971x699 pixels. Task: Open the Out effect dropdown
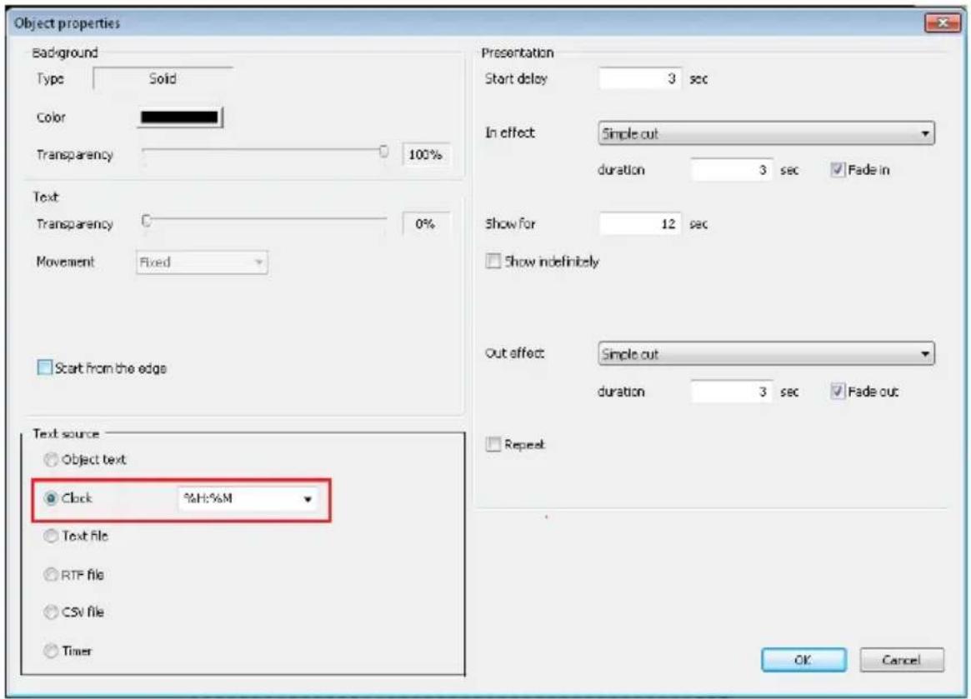tap(766, 354)
